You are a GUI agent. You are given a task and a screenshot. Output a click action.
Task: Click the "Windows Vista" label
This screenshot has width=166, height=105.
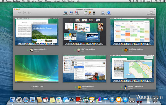click(38, 86)
